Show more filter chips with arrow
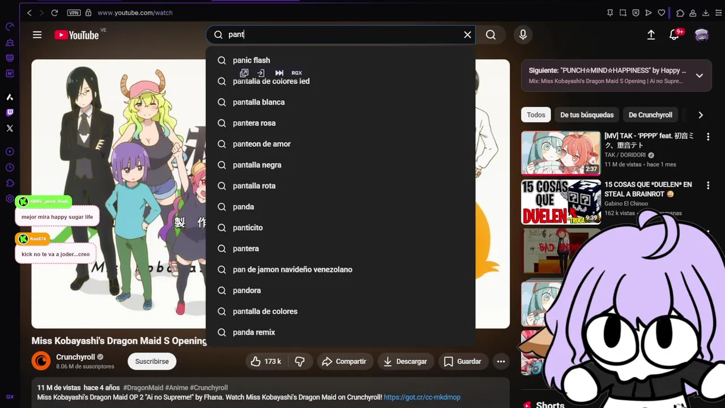This screenshot has height=408, width=725. 701,115
